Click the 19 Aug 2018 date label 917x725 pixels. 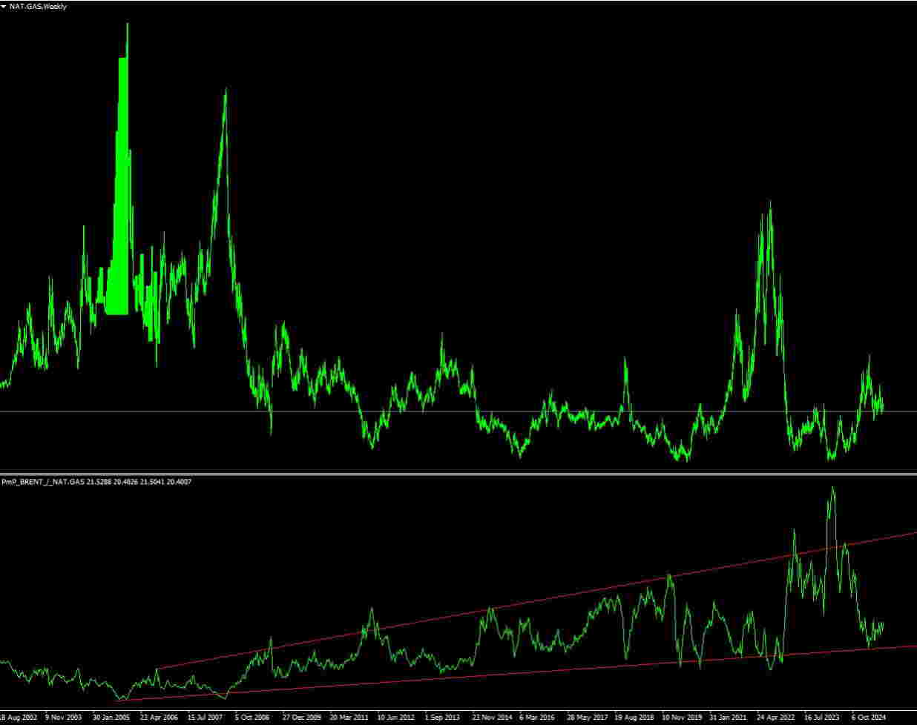pos(633,718)
